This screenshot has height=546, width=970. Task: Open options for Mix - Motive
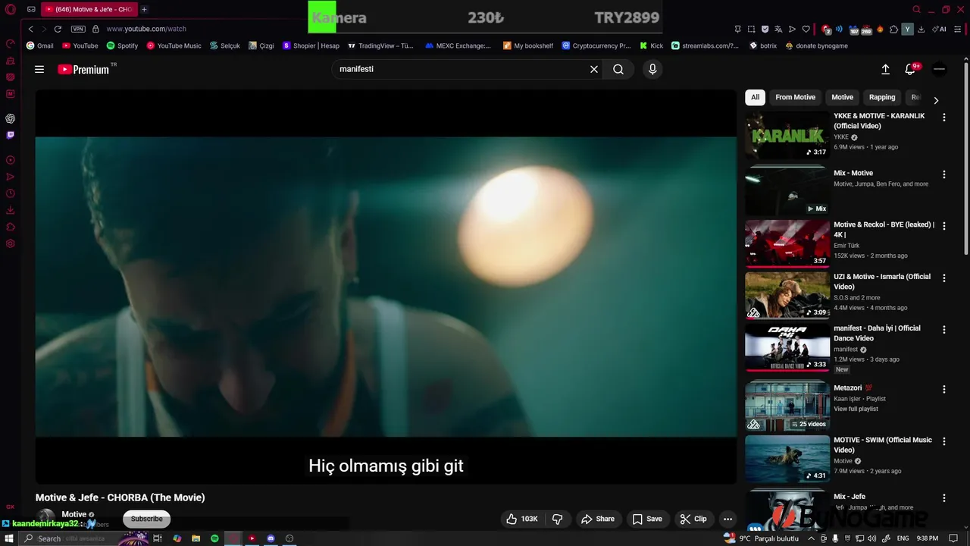(x=944, y=174)
